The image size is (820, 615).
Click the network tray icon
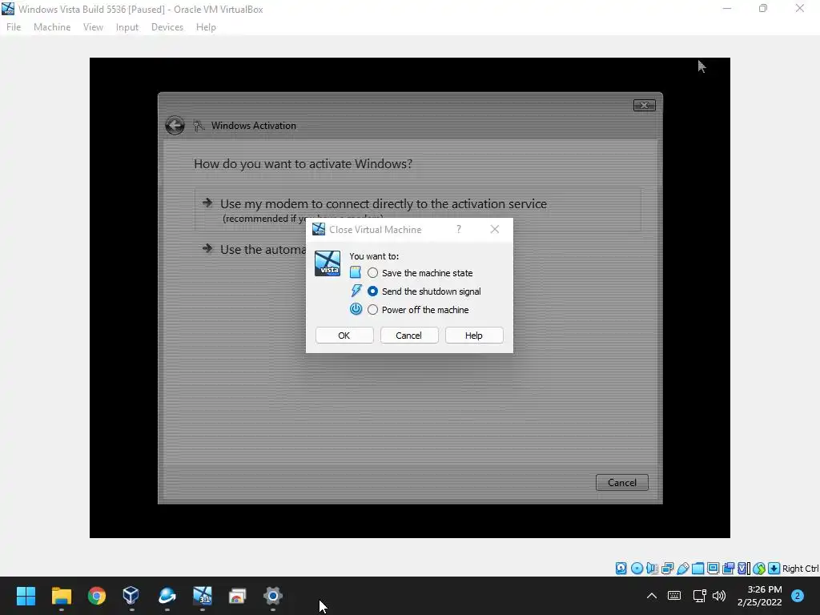(x=699, y=596)
